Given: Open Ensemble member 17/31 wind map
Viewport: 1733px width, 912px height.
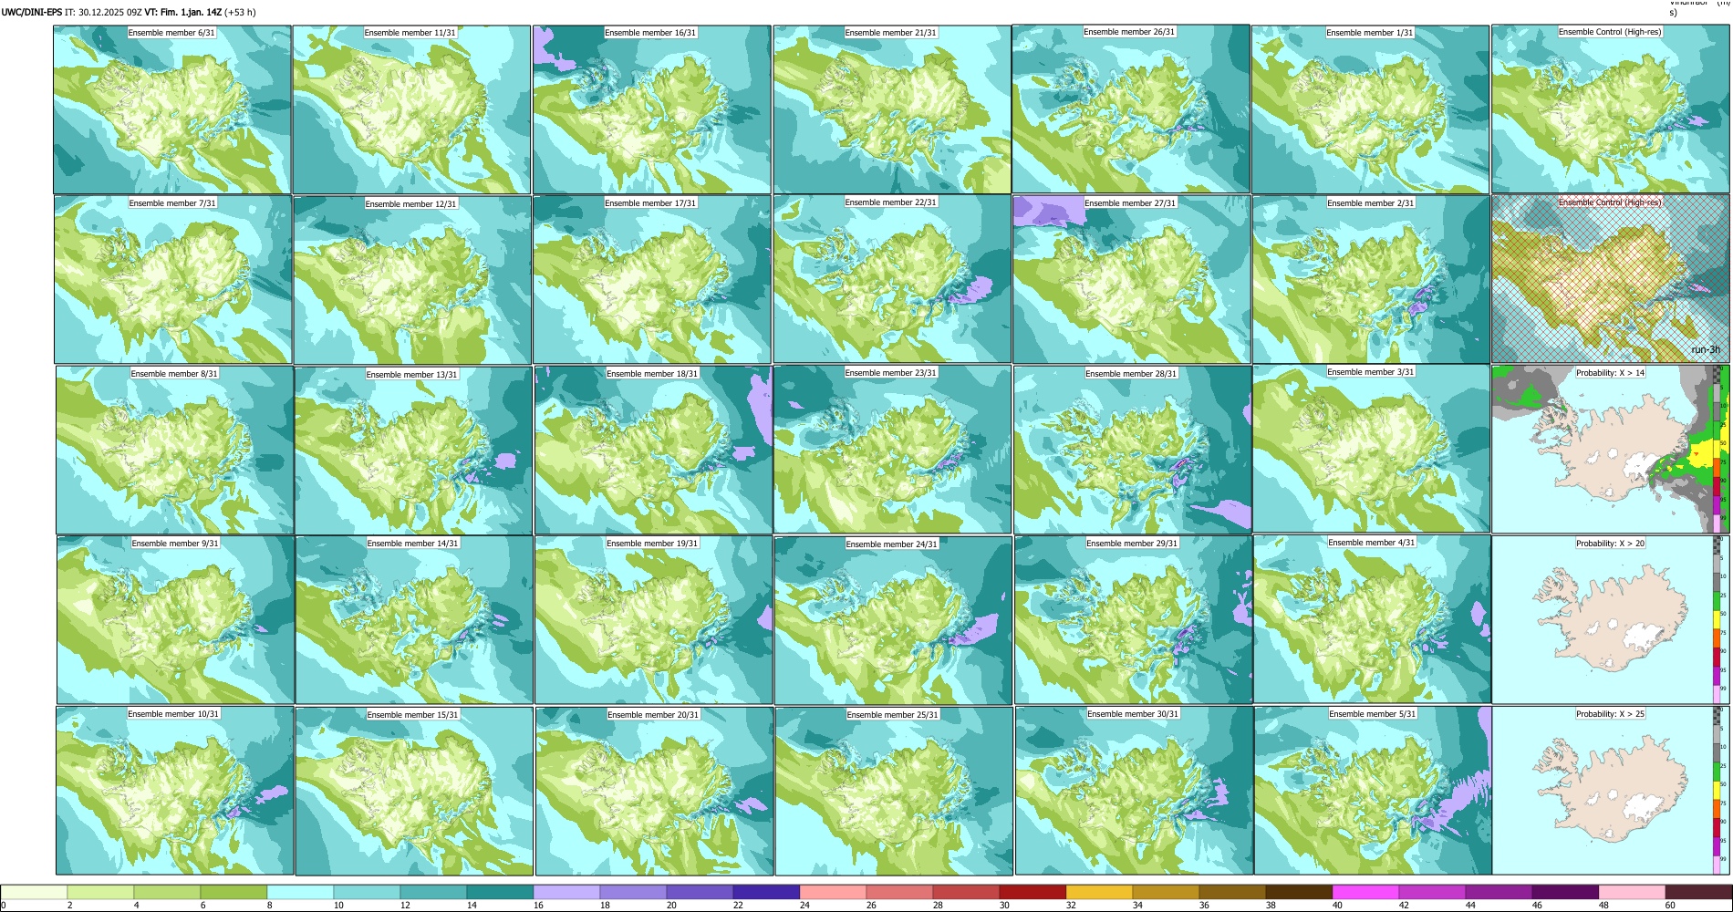Looking at the screenshot, I should point(652,280).
